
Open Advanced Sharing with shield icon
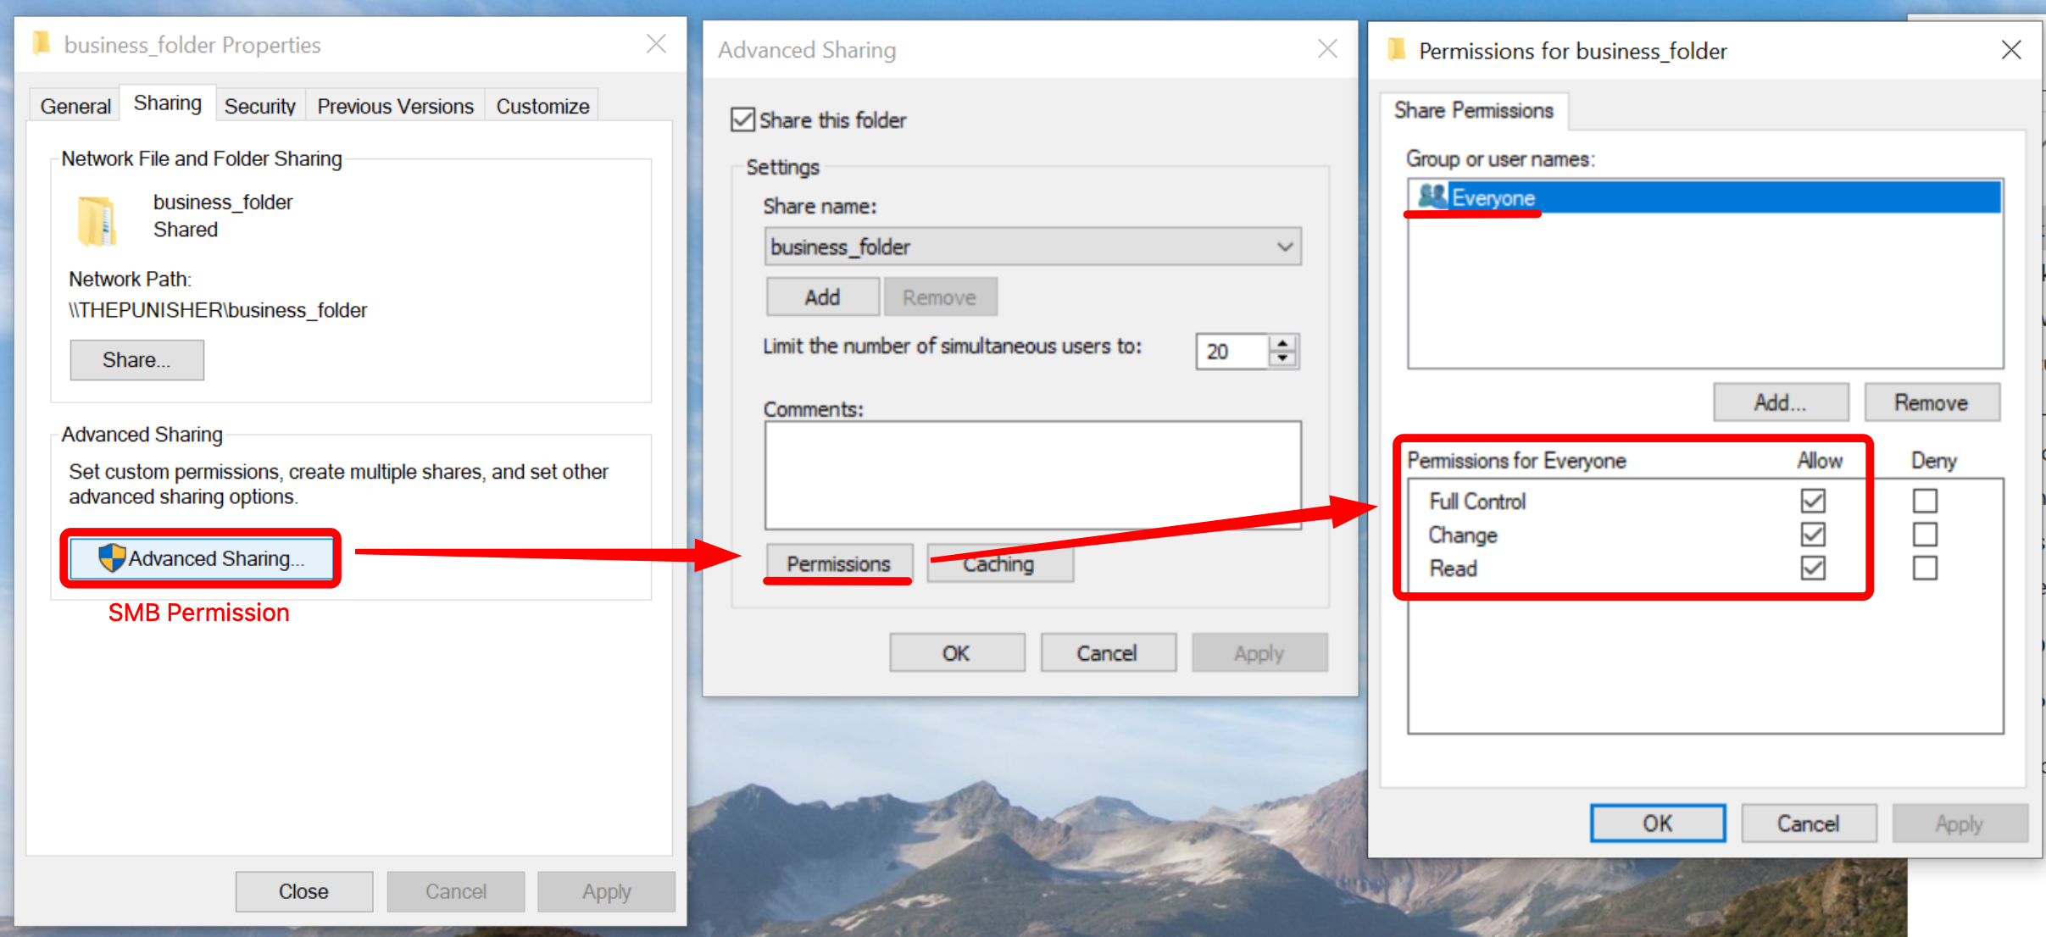pos(201,558)
